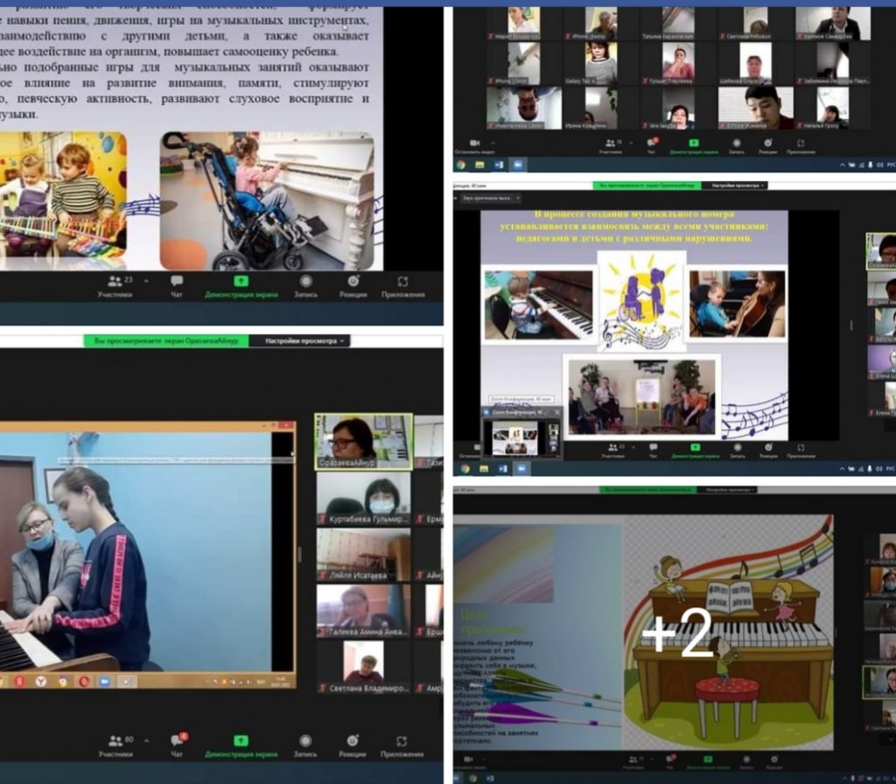The height and width of the screenshot is (784, 896).
Task: Click File Explorer taskbar icon below gallery-view window
Action: [479, 164]
